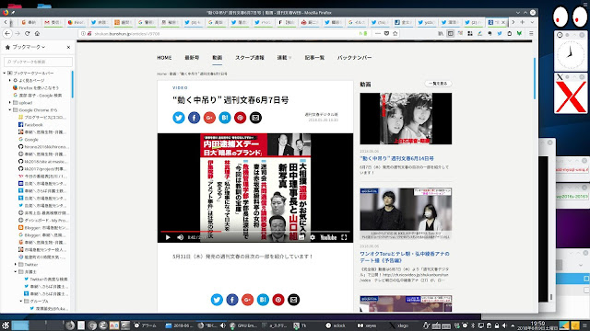Collapse the ブックマークツールバー folder
This screenshot has height=331, width=590.
5,73
